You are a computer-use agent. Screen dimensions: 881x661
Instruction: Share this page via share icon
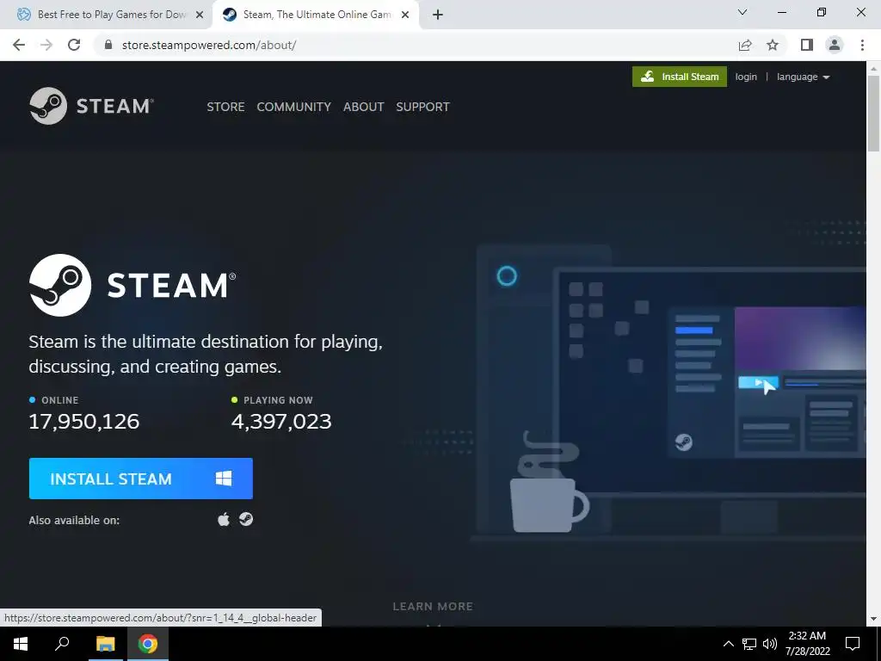coord(745,45)
